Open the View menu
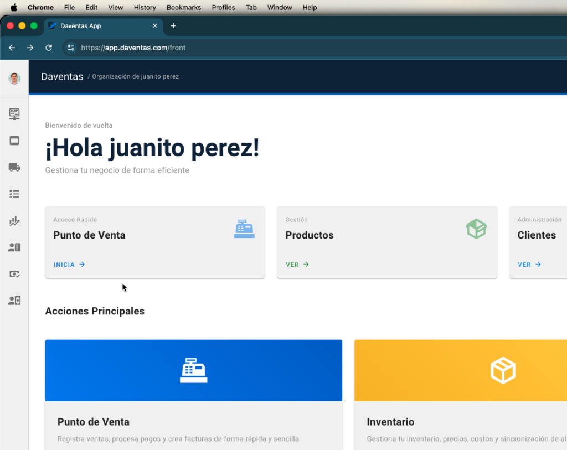 (116, 7)
